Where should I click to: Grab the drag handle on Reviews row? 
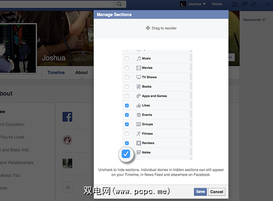[x=191, y=143]
